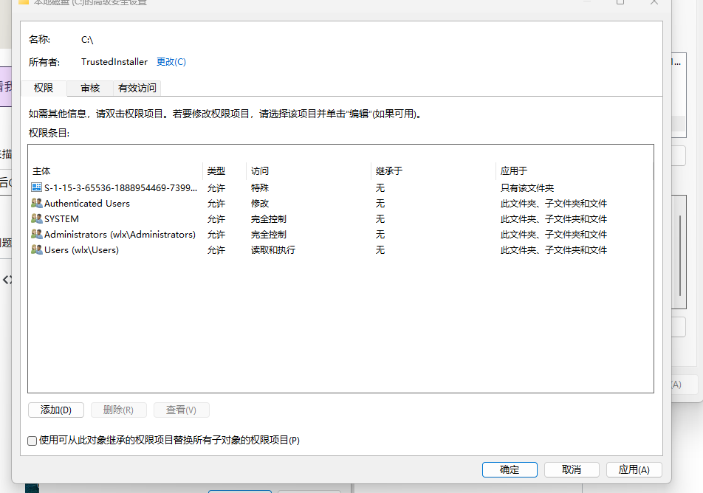Screen dimensions: 703x493
Task: Click the Authenticated Users group icon
Action: (36, 203)
